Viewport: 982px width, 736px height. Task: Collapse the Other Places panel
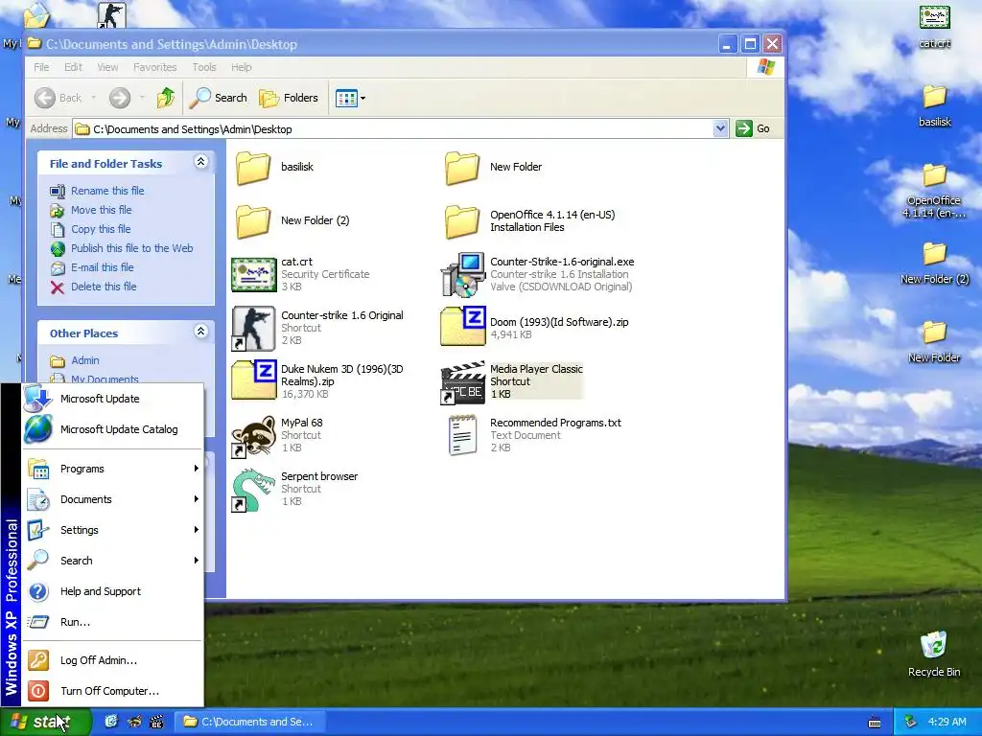click(201, 331)
